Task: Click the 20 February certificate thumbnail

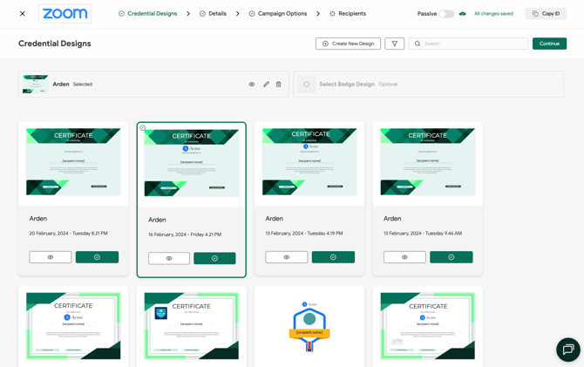Action: pos(73,161)
